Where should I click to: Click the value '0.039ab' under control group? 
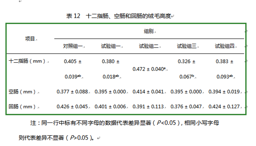tap(73, 76)
